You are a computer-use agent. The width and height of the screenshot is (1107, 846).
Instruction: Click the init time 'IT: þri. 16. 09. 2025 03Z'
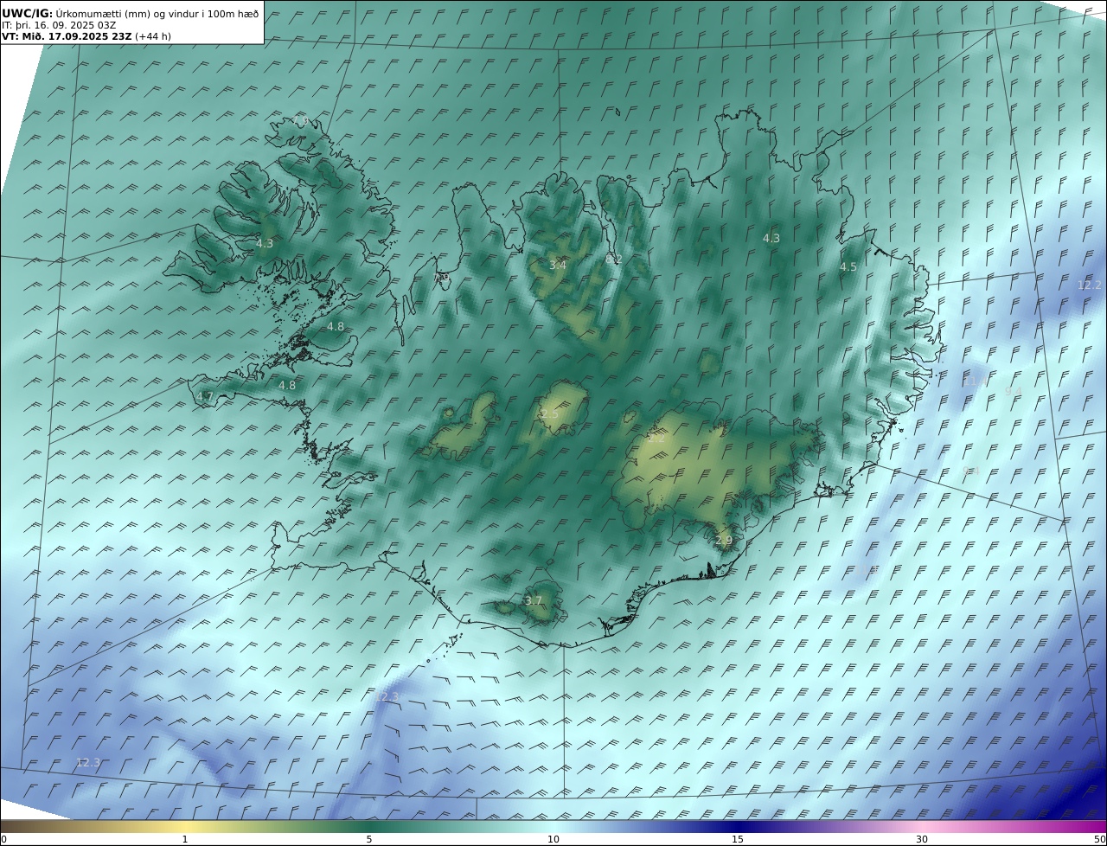[x=59, y=25]
